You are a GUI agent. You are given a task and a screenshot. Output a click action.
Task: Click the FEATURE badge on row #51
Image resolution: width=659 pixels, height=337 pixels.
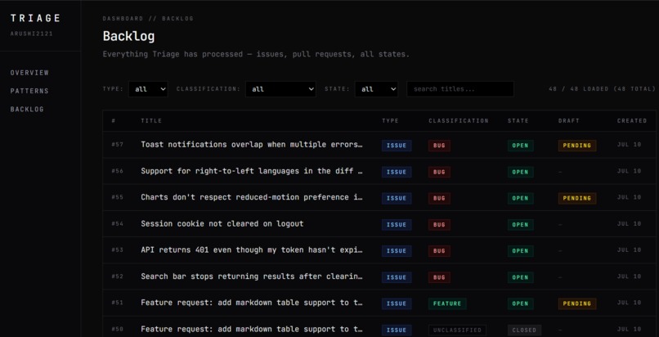click(x=447, y=303)
